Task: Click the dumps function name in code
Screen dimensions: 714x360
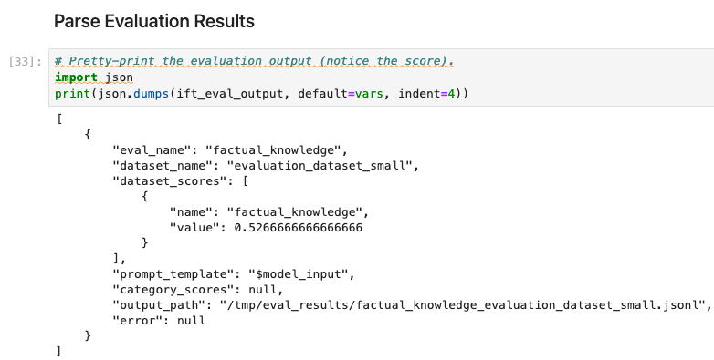Action: (x=152, y=94)
